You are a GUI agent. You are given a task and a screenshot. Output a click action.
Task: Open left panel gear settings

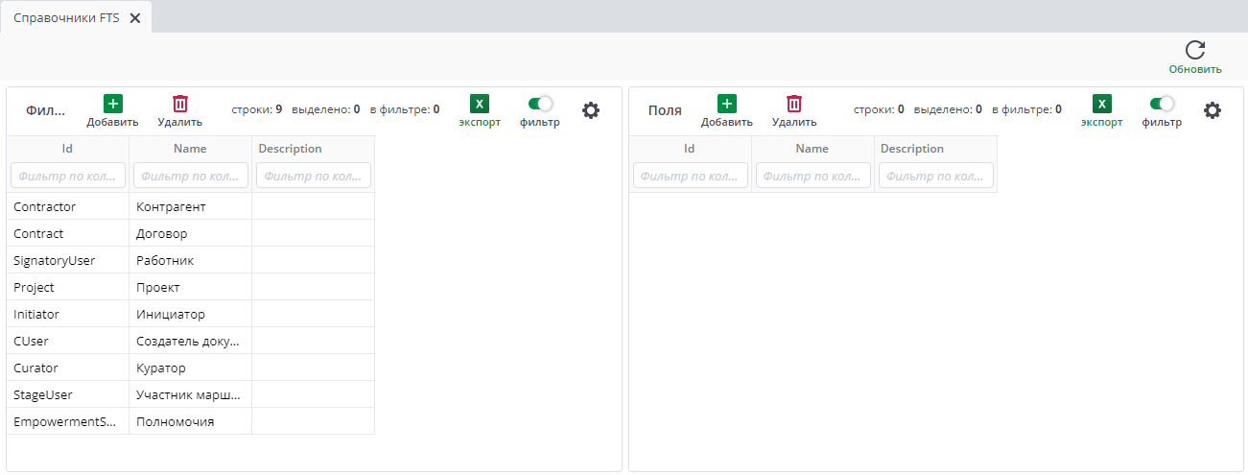[591, 110]
